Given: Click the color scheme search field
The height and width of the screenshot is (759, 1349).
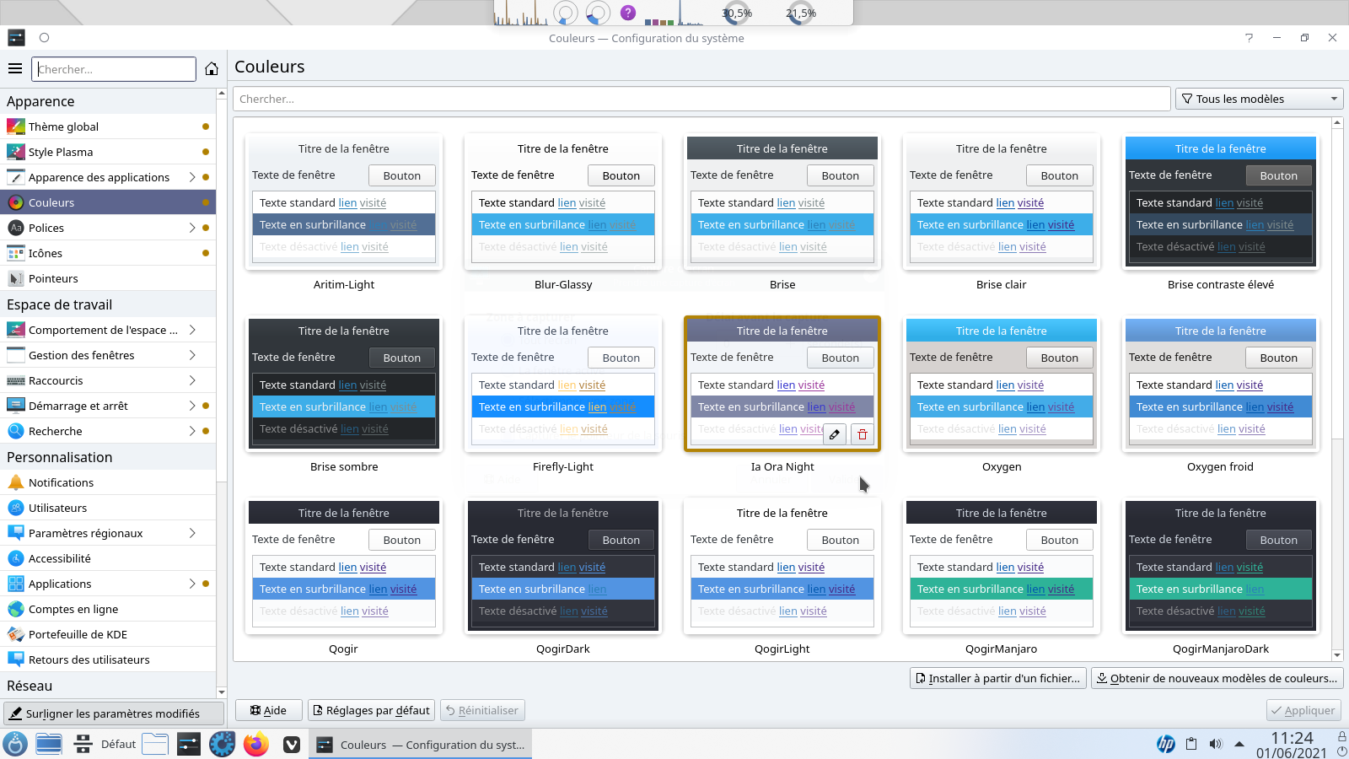Looking at the screenshot, I should 701,99.
